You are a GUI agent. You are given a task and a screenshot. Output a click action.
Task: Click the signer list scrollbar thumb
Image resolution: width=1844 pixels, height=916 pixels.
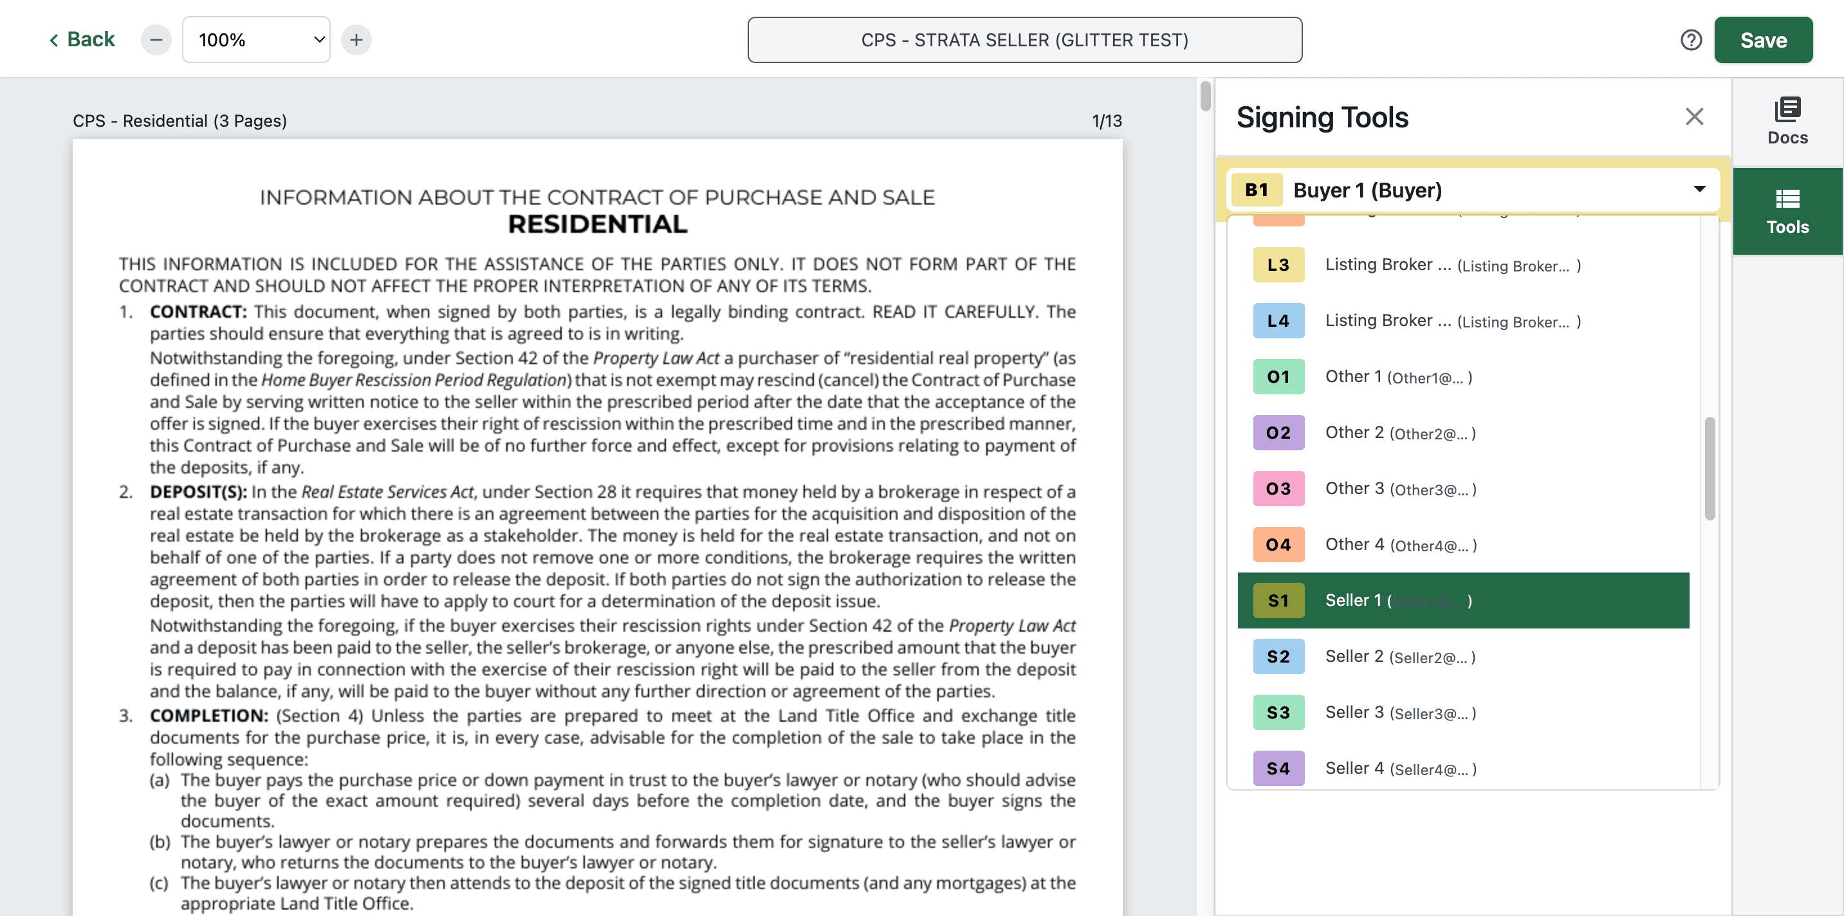tap(1710, 469)
